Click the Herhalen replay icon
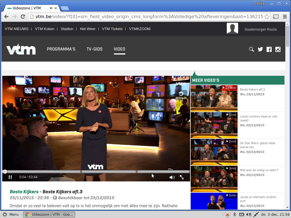Screen dimensions: 291x218 [181, 94]
